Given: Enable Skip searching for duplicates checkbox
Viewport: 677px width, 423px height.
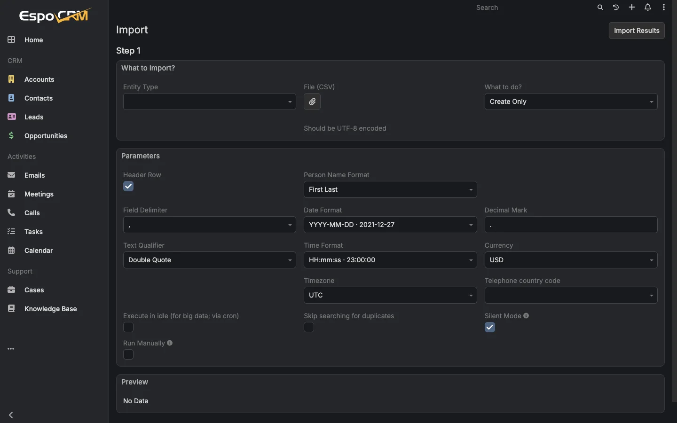Looking at the screenshot, I should coord(309,327).
